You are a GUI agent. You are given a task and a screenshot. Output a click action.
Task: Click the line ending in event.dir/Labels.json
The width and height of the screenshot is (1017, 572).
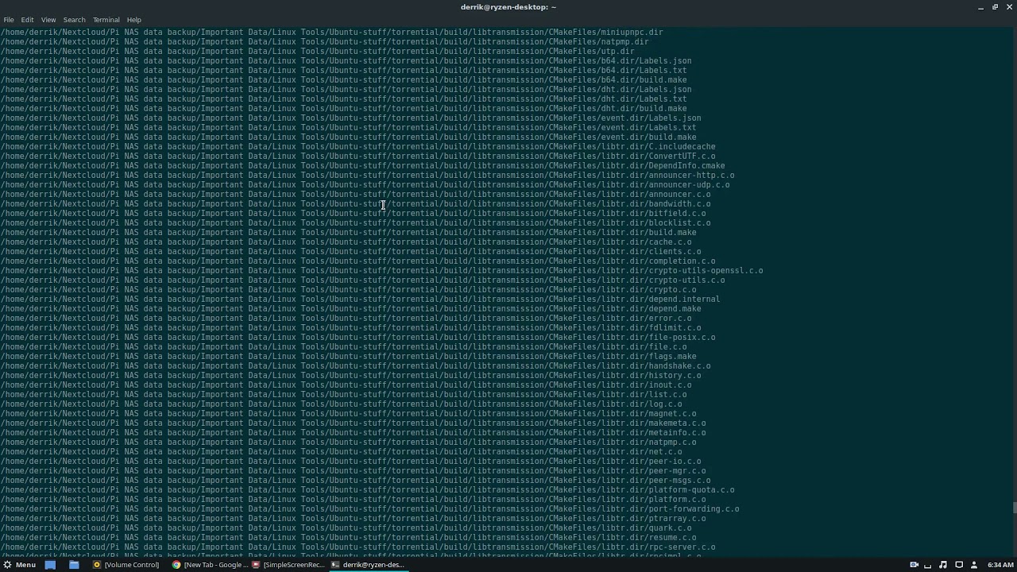point(350,118)
